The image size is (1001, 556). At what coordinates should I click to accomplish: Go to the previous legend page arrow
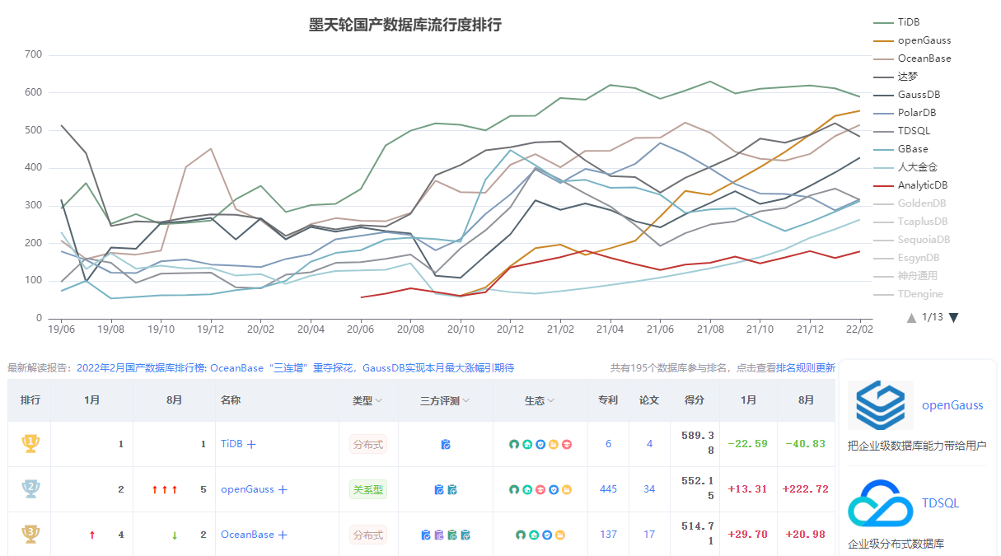click(911, 318)
